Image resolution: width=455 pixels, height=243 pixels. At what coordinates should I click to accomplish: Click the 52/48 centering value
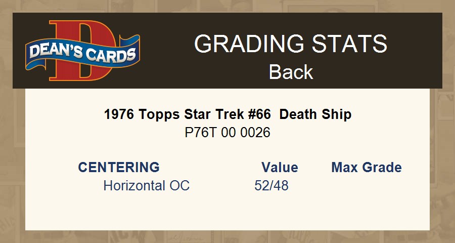click(x=271, y=186)
